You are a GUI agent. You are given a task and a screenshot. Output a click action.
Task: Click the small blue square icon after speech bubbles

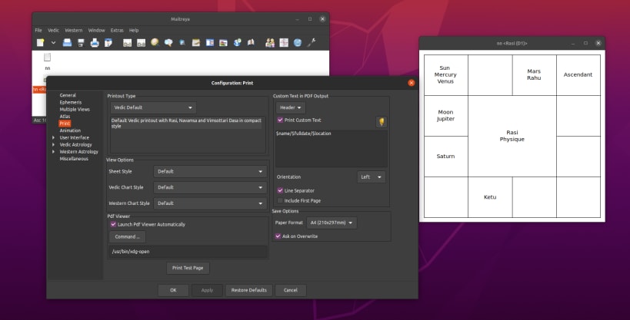coord(182,42)
